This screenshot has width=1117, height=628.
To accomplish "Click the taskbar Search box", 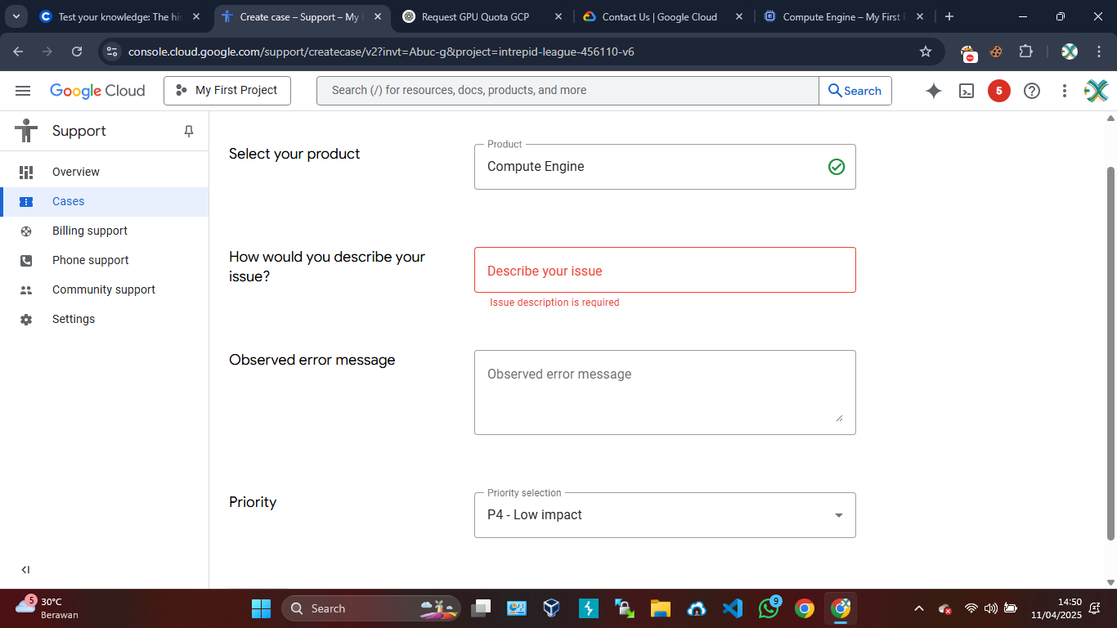I will pos(372,608).
